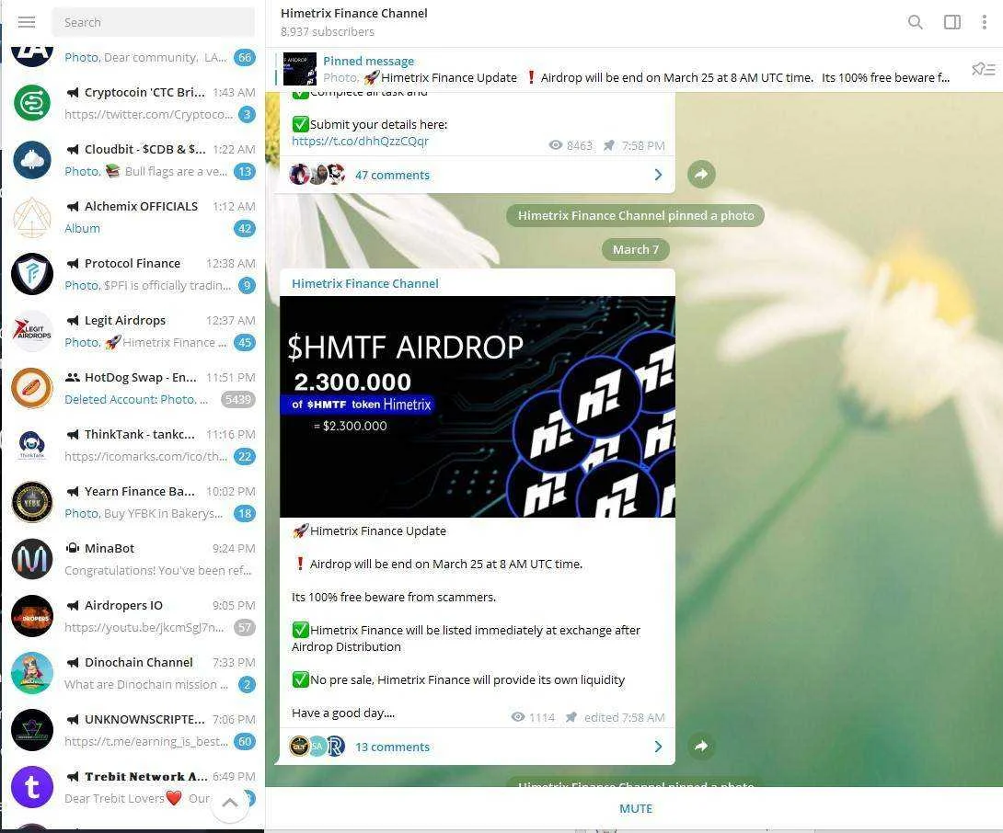Open the hamburger main menu

click(x=27, y=22)
